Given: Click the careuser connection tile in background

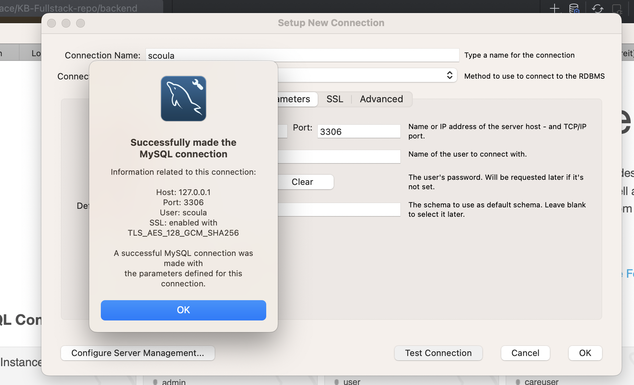Looking at the screenshot, I should pyautogui.click(x=569, y=381).
